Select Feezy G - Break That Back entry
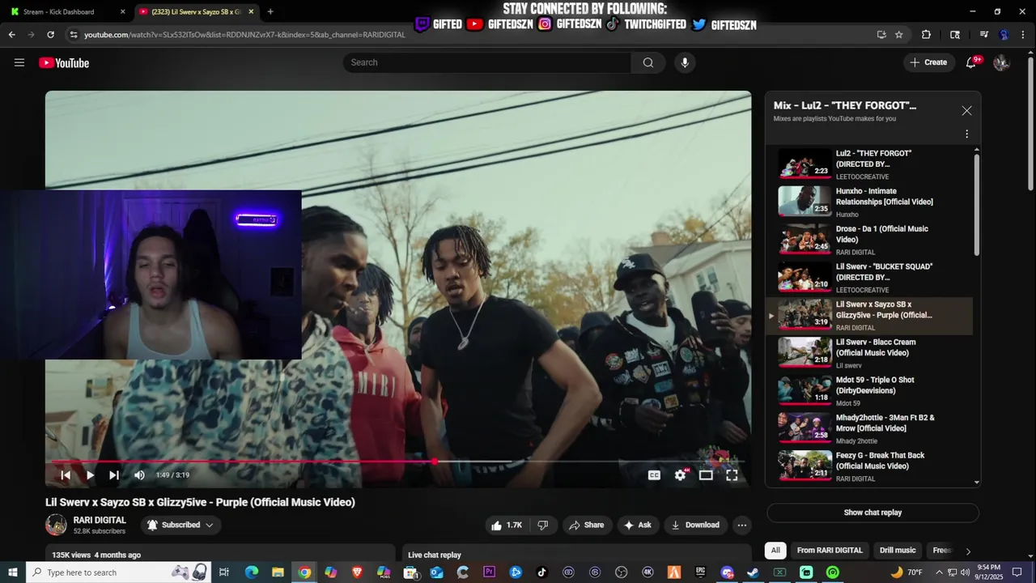 point(870,466)
